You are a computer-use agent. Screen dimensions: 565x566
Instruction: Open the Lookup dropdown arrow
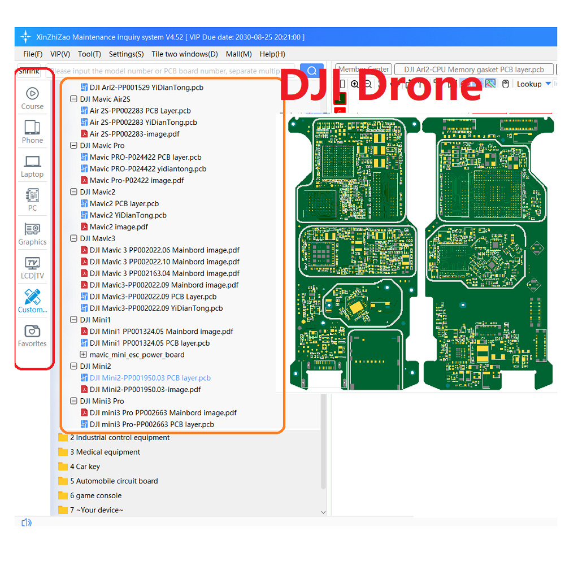pyautogui.click(x=548, y=84)
